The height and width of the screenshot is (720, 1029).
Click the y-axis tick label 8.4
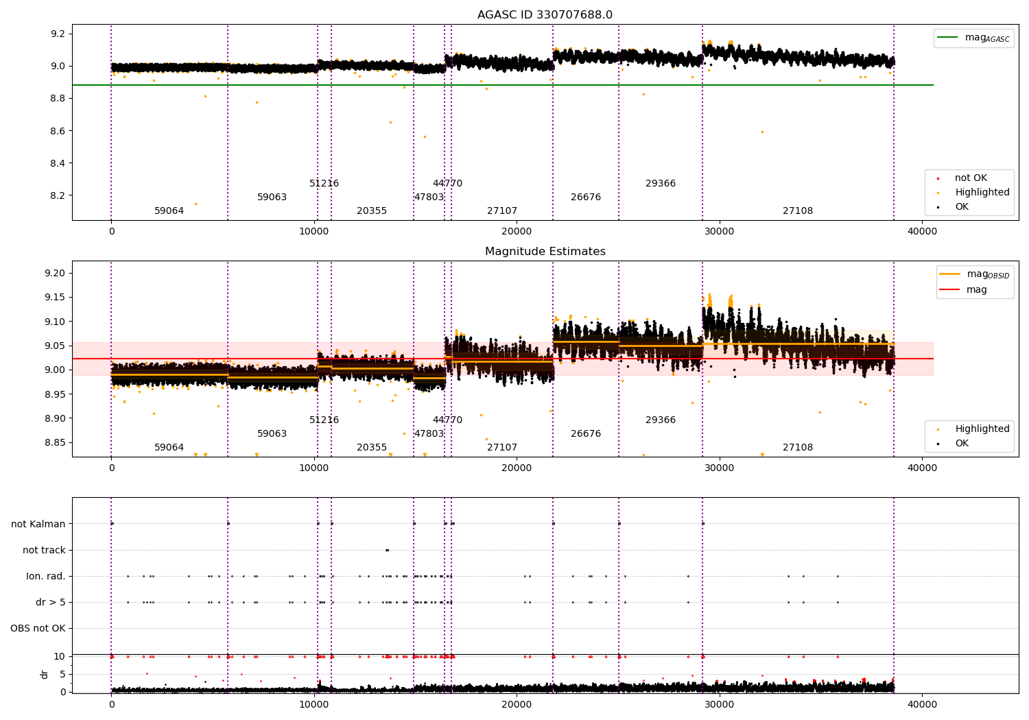(58, 163)
